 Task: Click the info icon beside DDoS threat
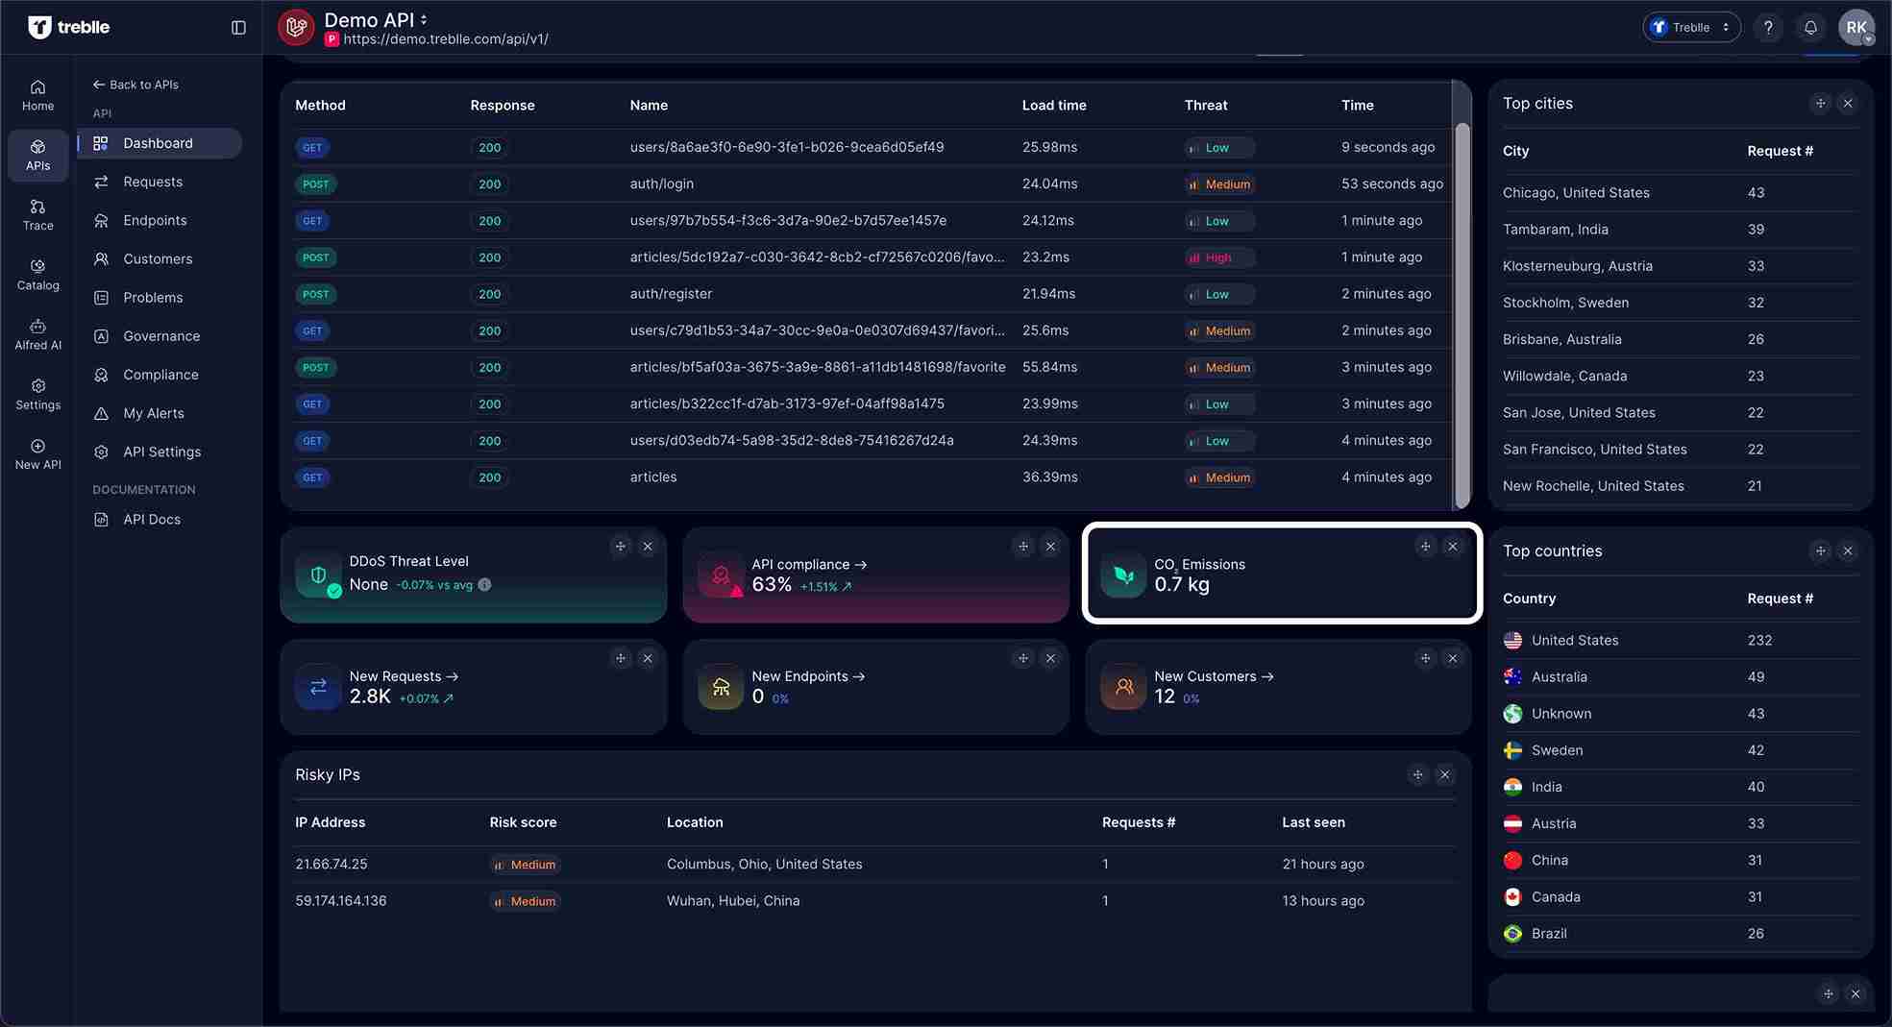click(485, 585)
